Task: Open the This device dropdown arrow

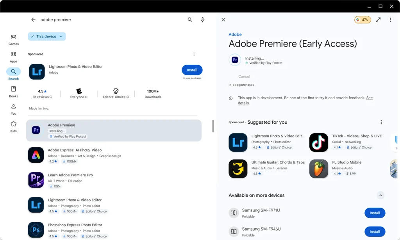Action: coord(61,36)
